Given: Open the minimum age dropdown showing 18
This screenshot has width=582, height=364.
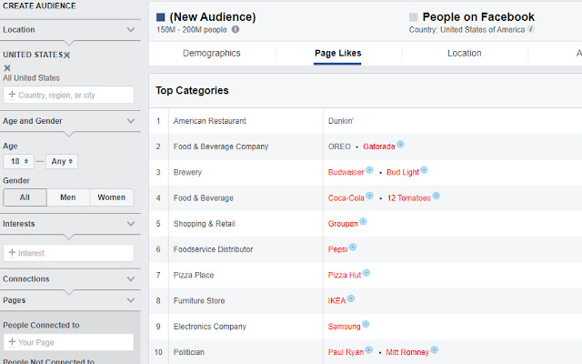Looking at the screenshot, I should (18, 162).
